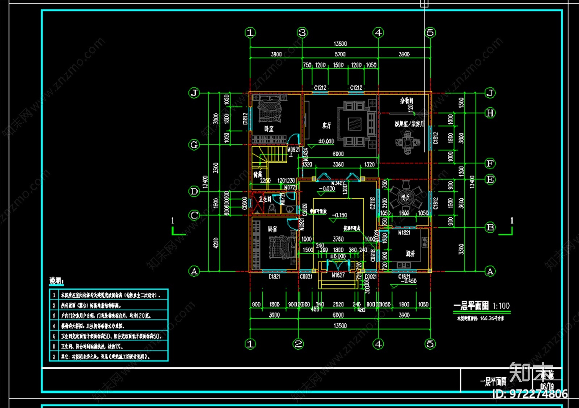Click the 166.36 floor area text
Screen dimensions: 579x408
[481, 318]
